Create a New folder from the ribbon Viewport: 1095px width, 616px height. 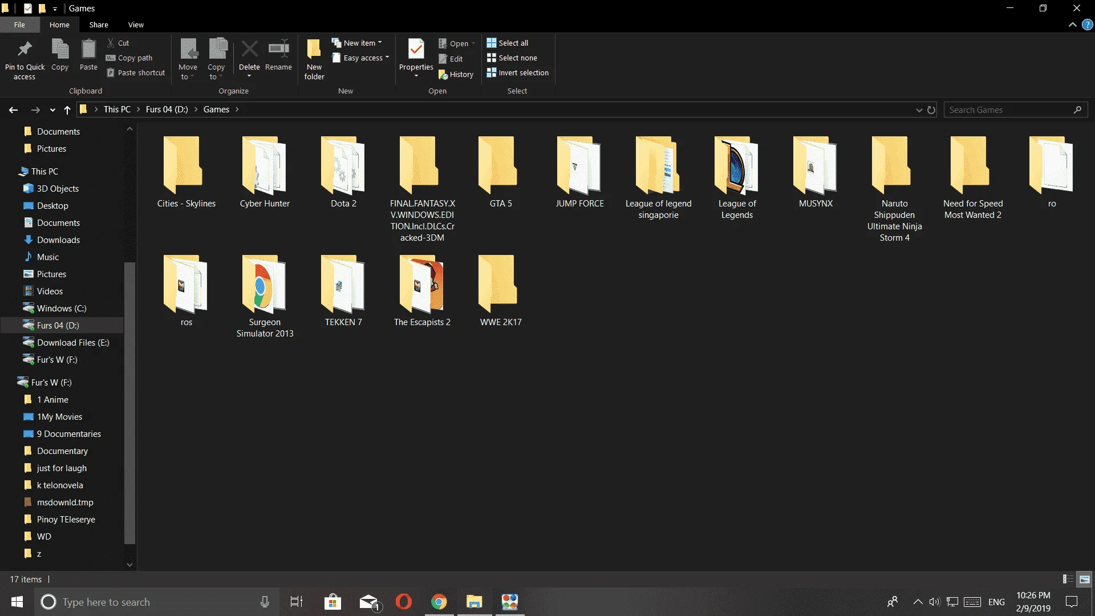pyautogui.click(x=314, y=59)
